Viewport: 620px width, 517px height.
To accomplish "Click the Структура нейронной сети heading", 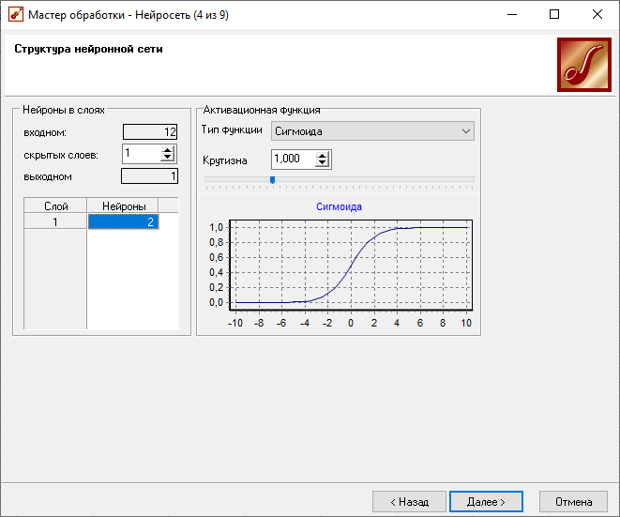I will pyautogui.click(x=88, y=49).
